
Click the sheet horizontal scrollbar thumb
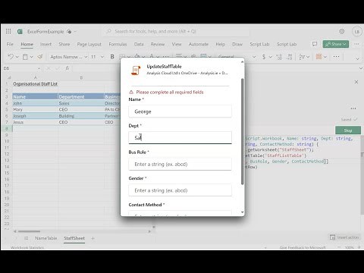29,231
